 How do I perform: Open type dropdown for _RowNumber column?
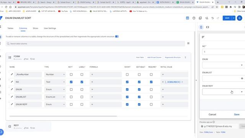55,74
